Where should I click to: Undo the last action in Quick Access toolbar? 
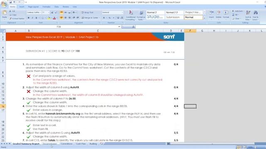click(14, 2)
